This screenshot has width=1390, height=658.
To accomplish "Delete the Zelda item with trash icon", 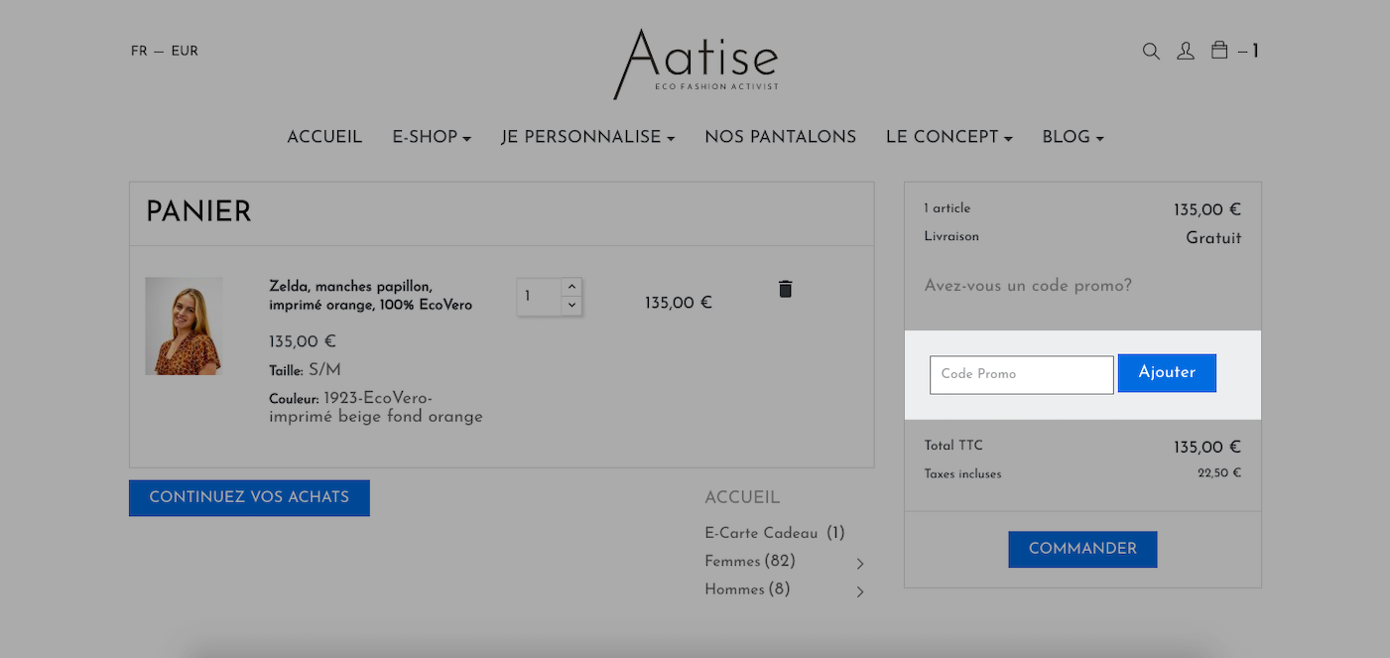I will [x=786, y=289].
